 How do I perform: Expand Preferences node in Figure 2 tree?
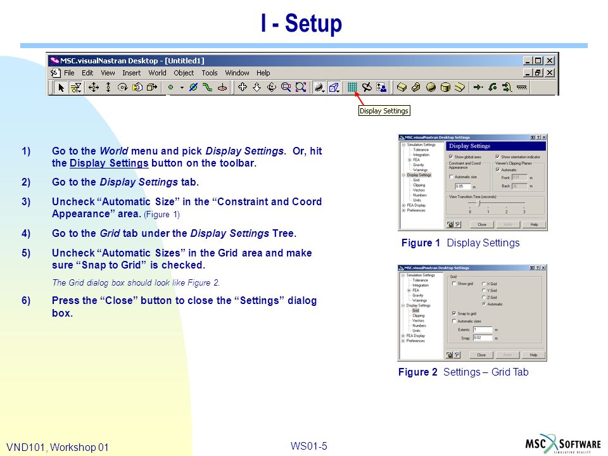click(x=403, y=341)
